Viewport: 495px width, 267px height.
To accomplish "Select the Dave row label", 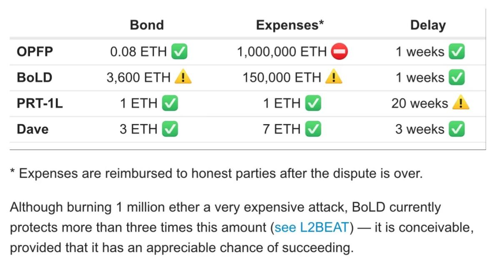I will 32,129.
